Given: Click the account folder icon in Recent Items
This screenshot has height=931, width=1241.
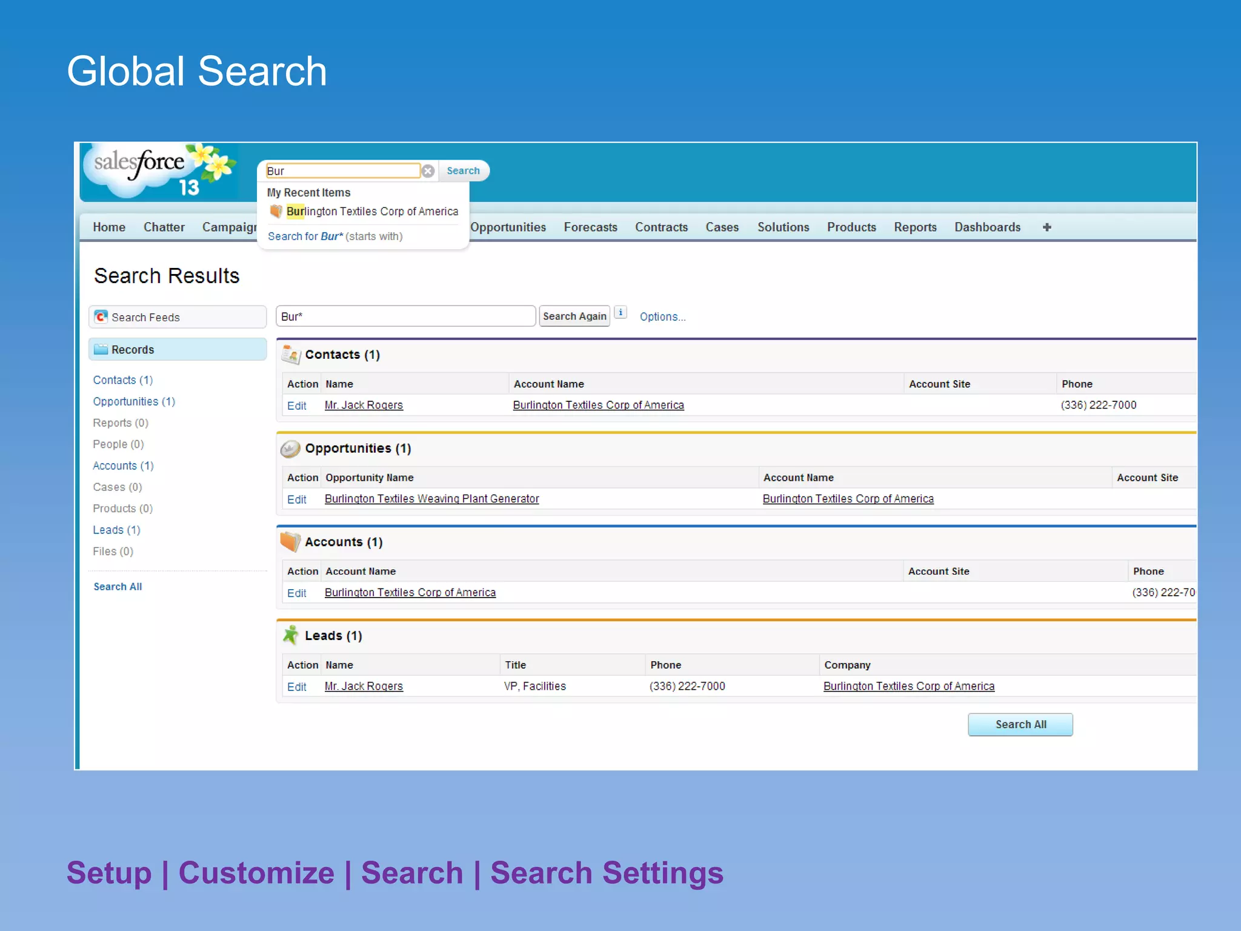Looking at the screenshot, I should click(276, 211).
